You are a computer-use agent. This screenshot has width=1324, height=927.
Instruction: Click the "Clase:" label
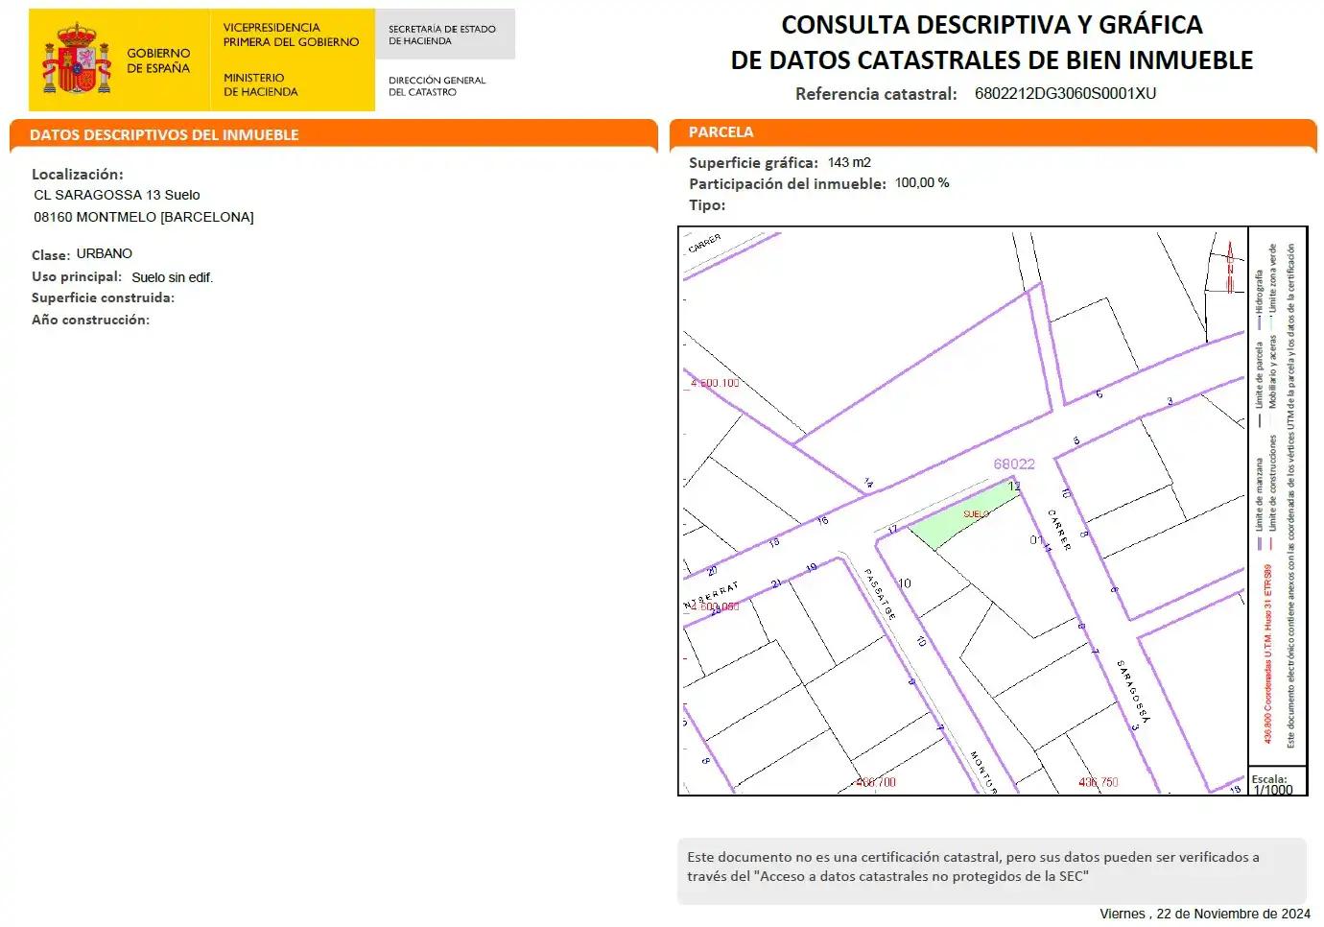coord(51,255)
